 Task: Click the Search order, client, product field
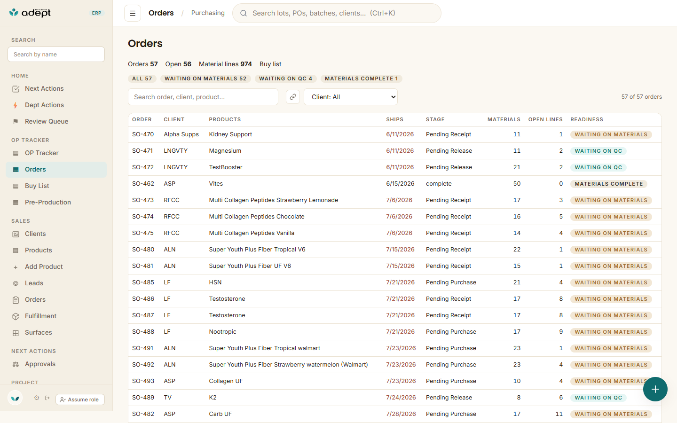coord(203,97)
